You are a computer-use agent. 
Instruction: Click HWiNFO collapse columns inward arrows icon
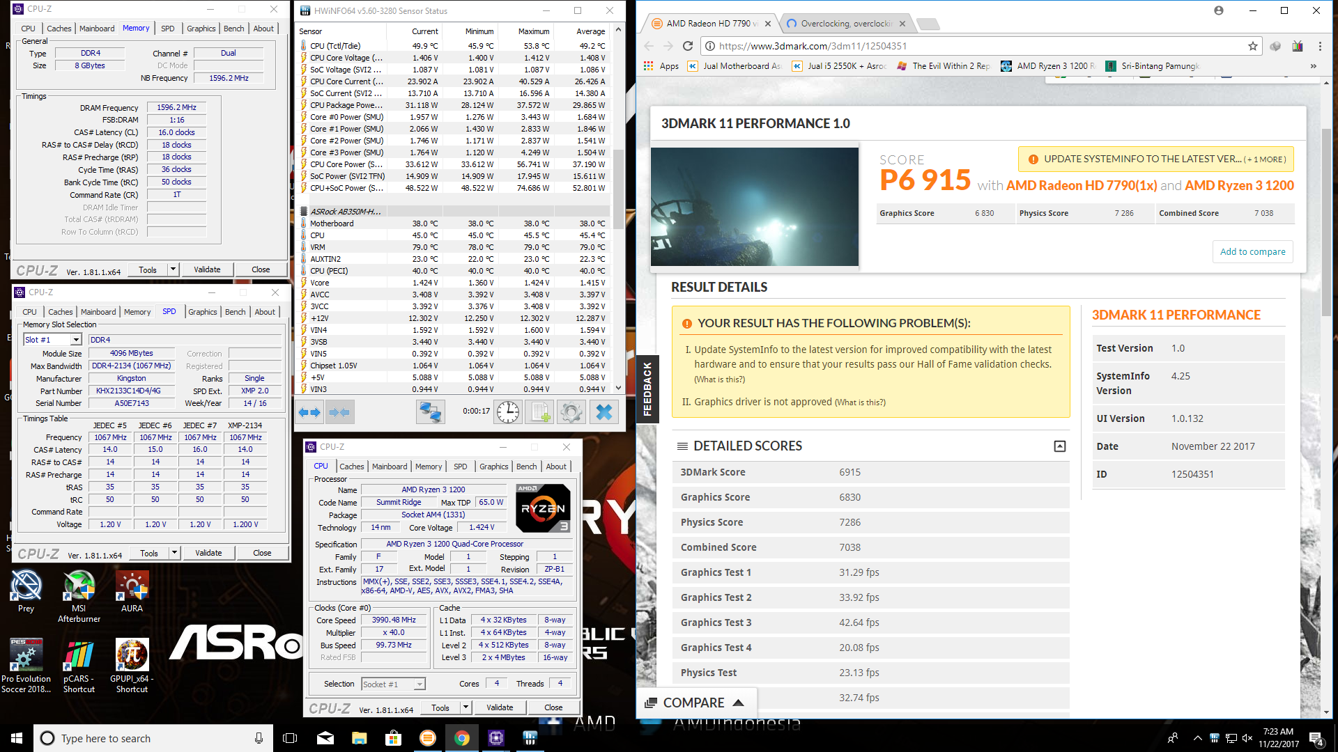pos(339,412)
